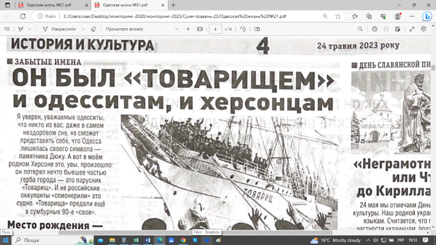Open the volume control icon
The image size is (436, 245).
pos(376,240)
